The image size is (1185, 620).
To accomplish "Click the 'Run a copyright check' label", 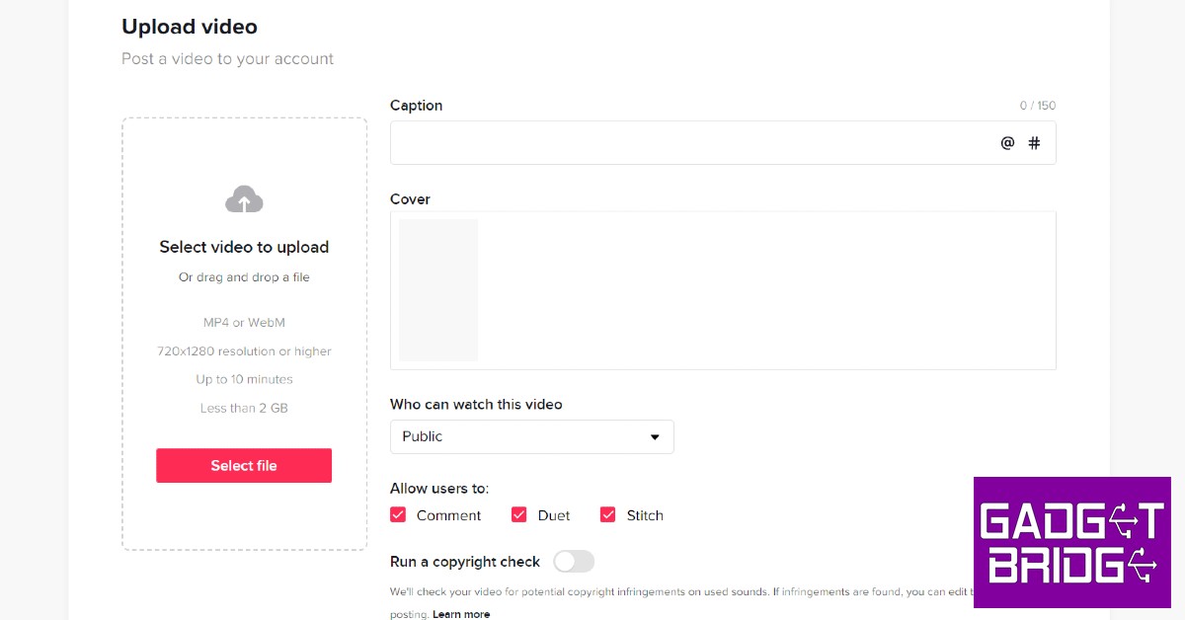I will tap(465, 562).
